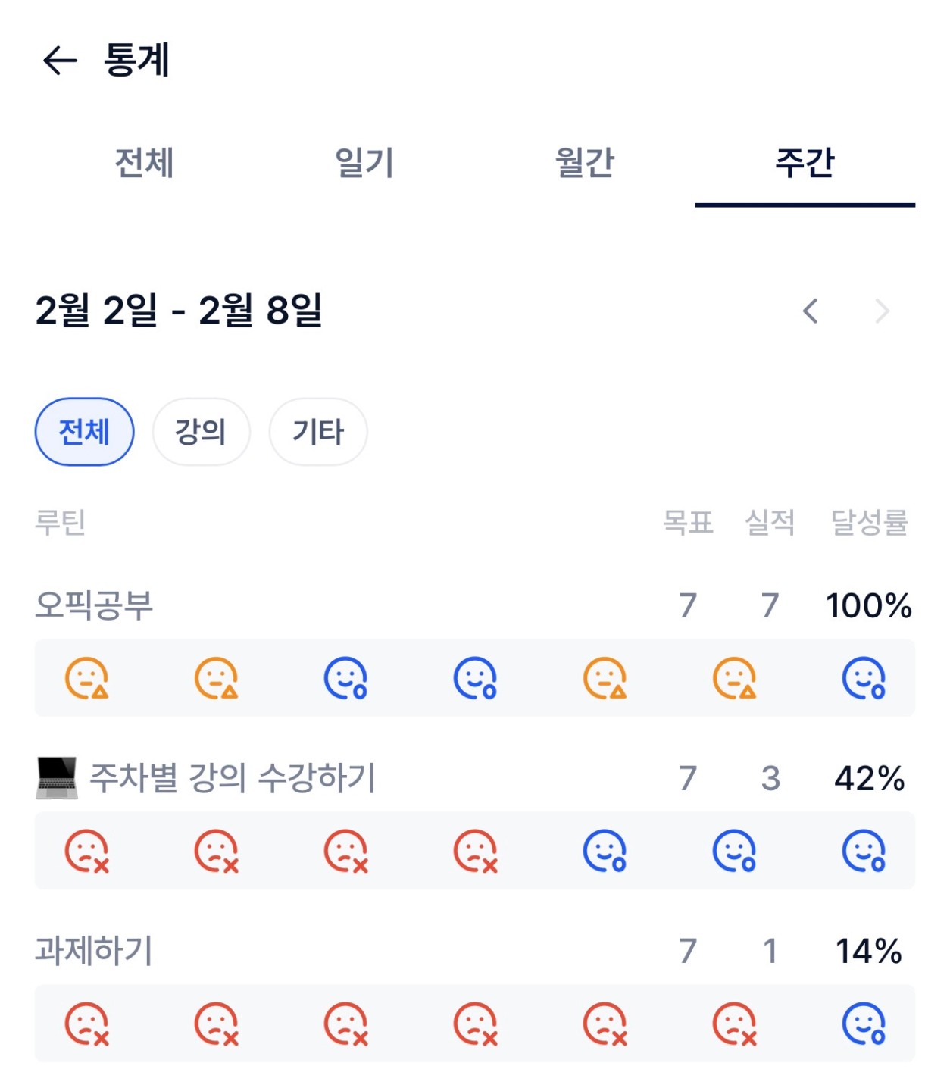Tap third blue smiley in 오픽공부 row
The width and height of the screenshot is (950, 1091).
(346, 678)
